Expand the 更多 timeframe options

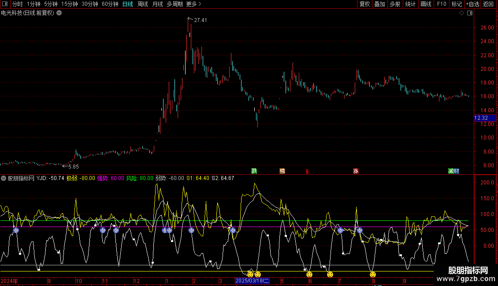pos(193,4)
